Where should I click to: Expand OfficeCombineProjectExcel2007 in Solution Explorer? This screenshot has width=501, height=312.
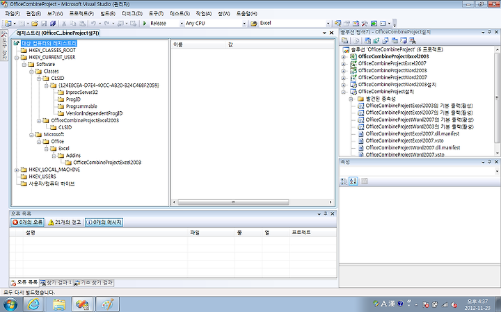pyautogui.click(x=344, y=63)
